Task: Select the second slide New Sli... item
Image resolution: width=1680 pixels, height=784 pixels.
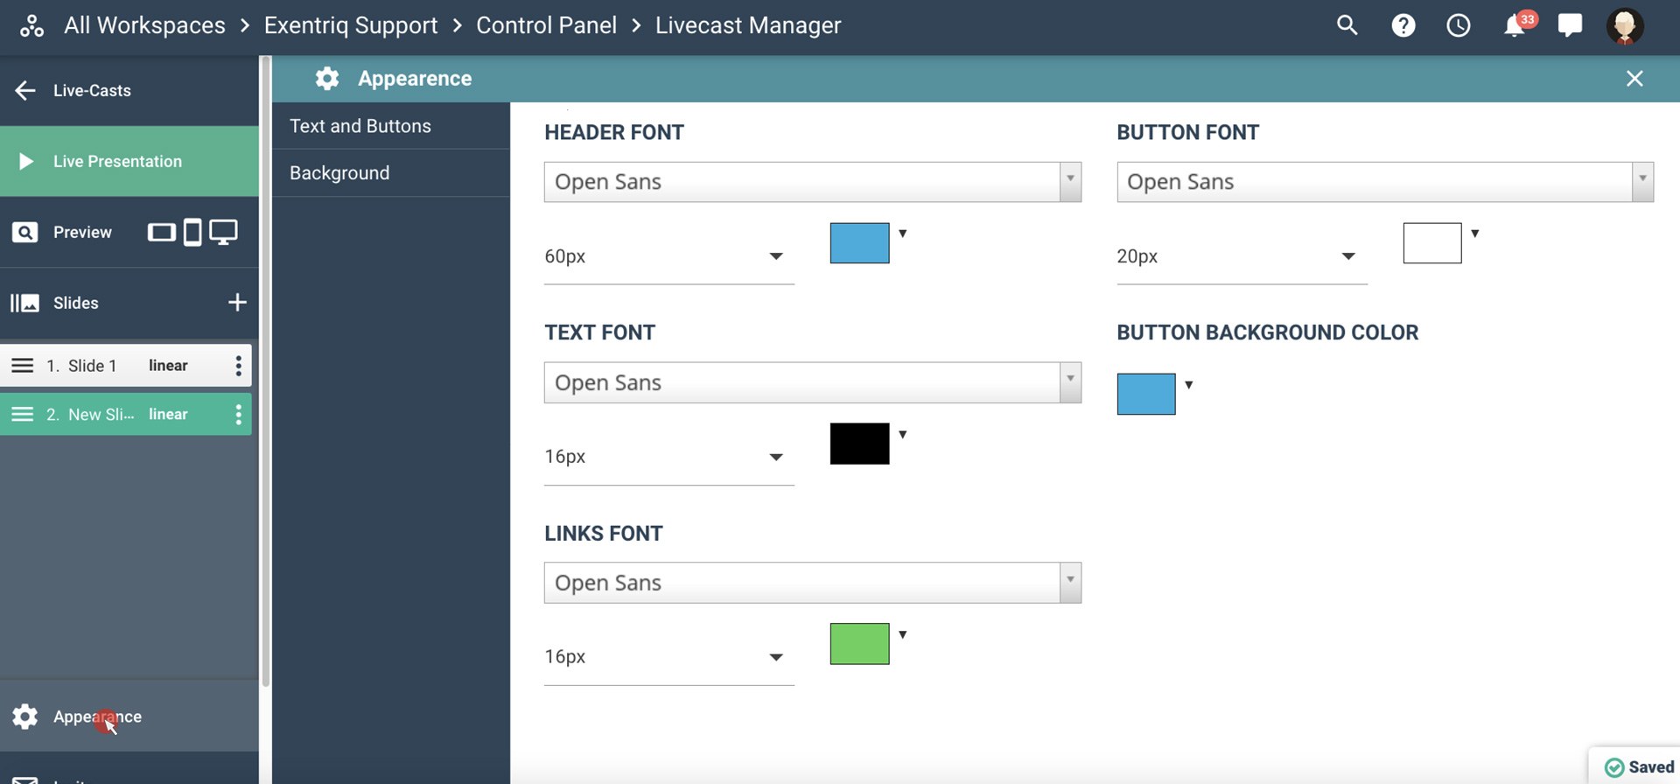Action: point(101,415)
